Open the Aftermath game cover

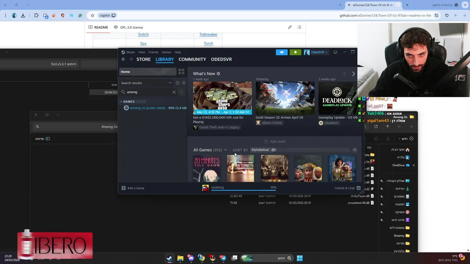coord(241,168)
